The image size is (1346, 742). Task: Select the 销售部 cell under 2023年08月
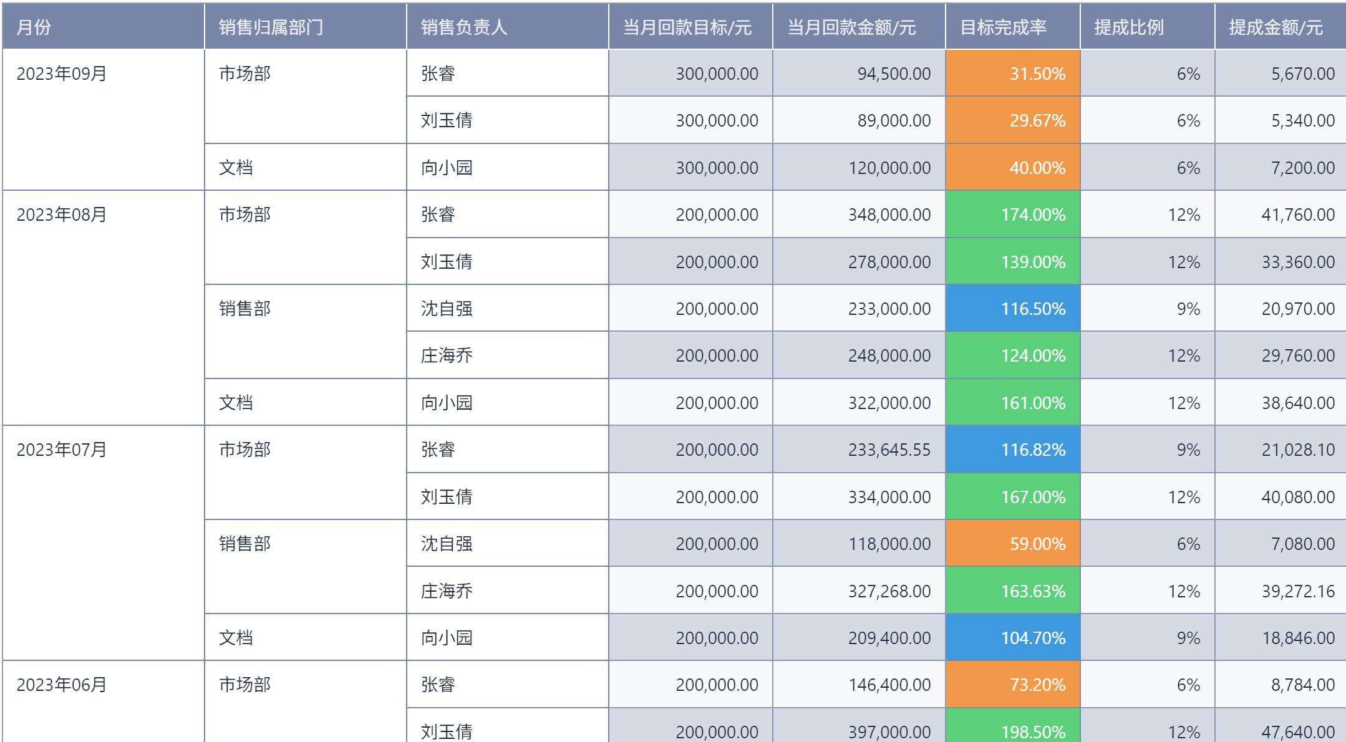(245, 309)
